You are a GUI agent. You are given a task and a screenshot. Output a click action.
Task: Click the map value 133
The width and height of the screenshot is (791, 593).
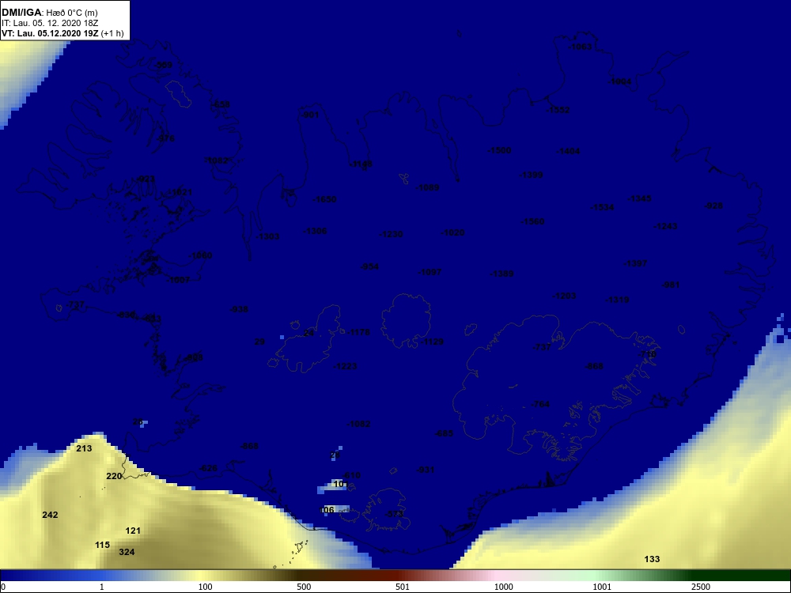[x=653, y=559]
